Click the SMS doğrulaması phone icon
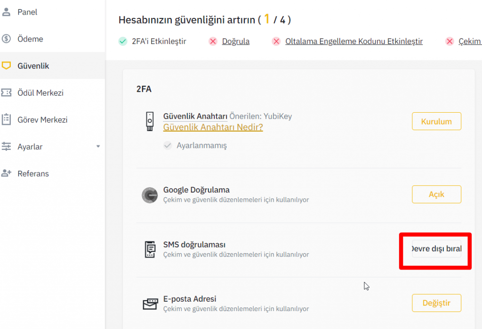Viewport: 482px width, 329px height. 150,249
